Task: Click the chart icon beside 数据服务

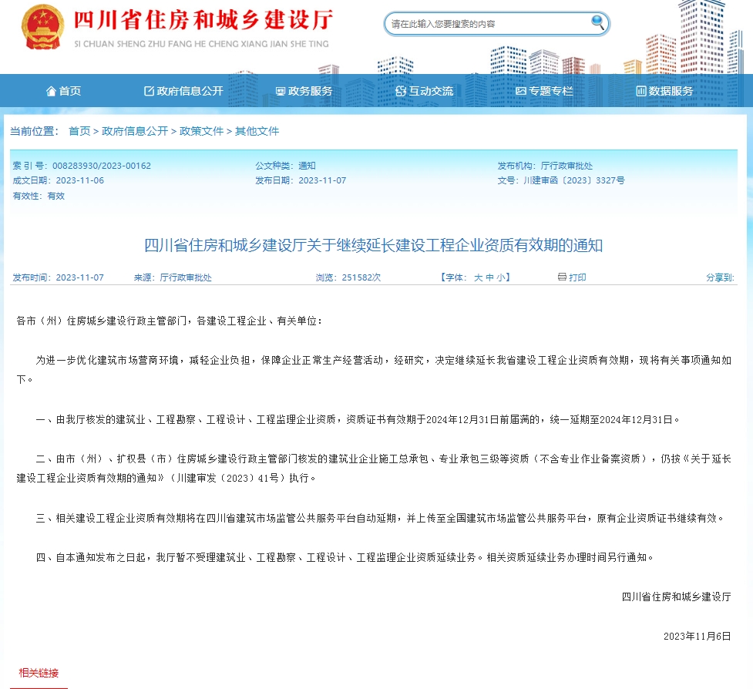Action: [x=640, y=91]
